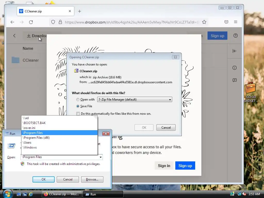
Task: Switch to CCleaner.zip Mozilla taskbar button
Action: click(62, 194)
